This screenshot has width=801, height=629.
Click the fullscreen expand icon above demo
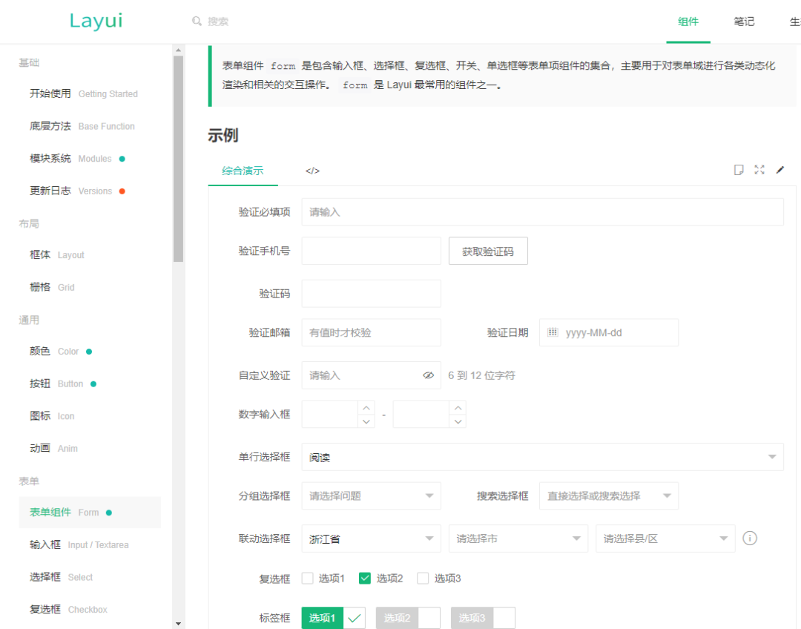coord(759,170)
